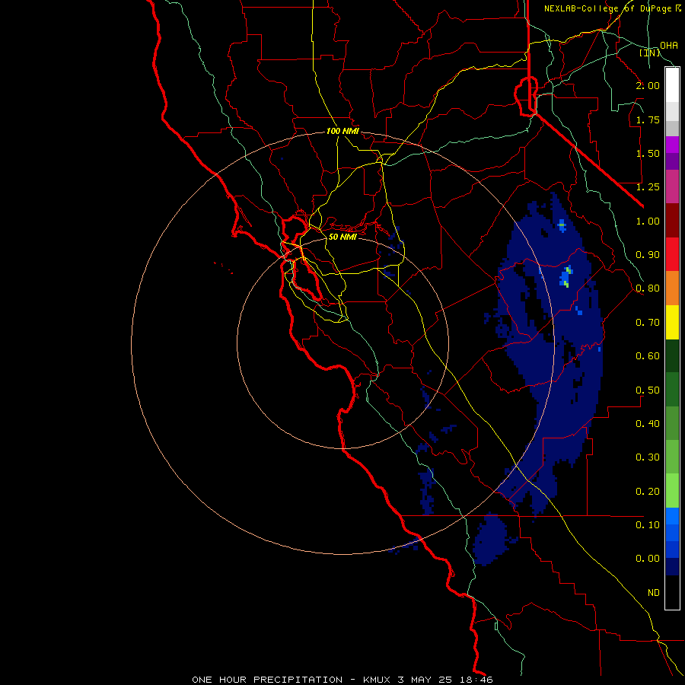Click the 0.80 legend value
The height and width of the screenshot is (685, 685).
(648, 288)
